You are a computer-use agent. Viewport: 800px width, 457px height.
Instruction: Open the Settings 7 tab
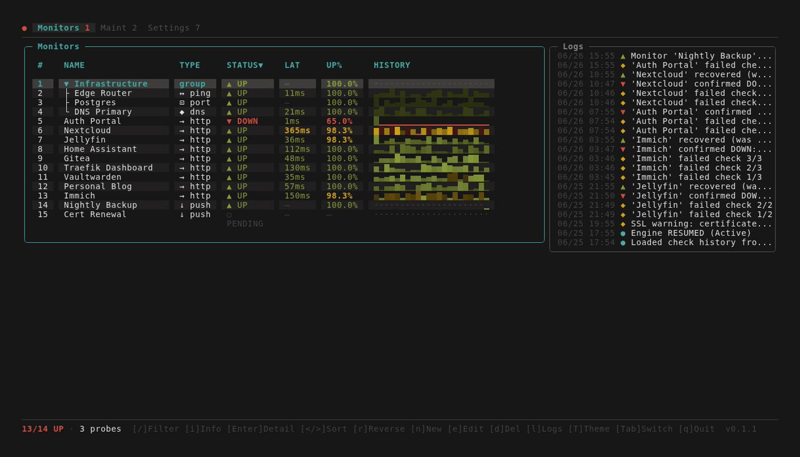click(174, 28)
